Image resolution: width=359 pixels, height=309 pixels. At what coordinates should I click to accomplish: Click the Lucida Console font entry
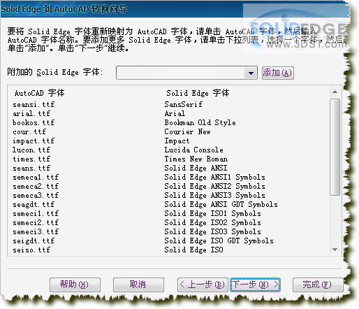pyautogui.click(x=194, y=150)
